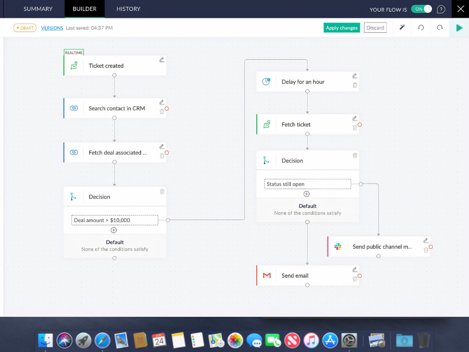469x352 pixels.
Task: Open System Preferences from the dock
Action: pyautogui.click(x=349, y=340)
